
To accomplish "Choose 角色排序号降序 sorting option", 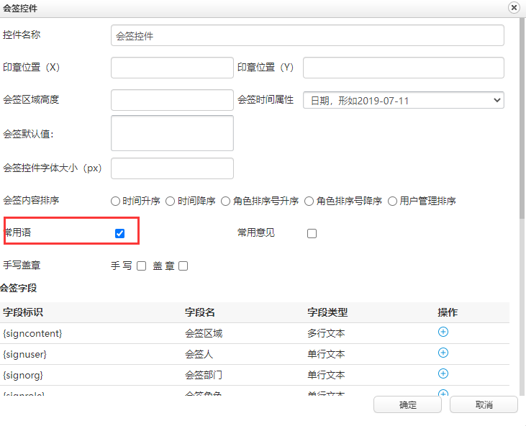I will [x=309, y=201].
